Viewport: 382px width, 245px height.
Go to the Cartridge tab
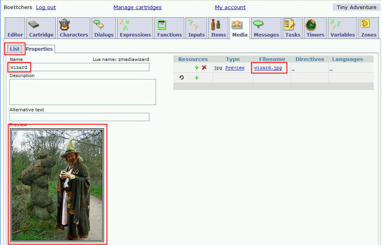point(41,28)
